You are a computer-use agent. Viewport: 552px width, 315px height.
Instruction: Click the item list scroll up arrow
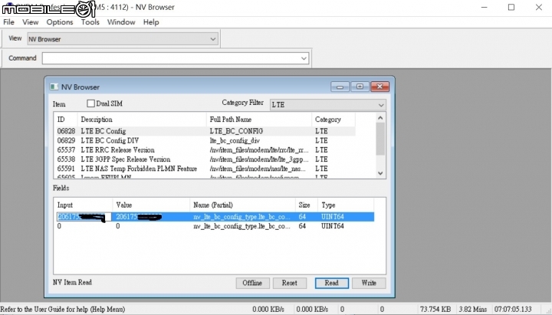tap(380, 118)
